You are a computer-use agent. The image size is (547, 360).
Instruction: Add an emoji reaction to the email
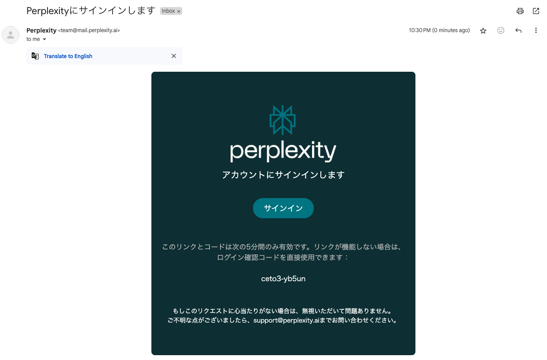pyautogui.click(x=501, y=30)
